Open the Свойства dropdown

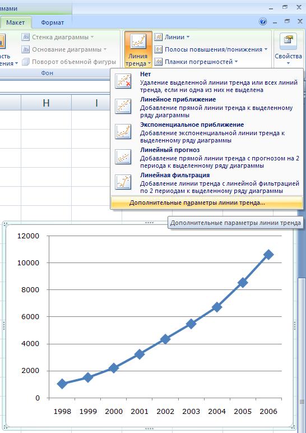click(x=288, y=49)
